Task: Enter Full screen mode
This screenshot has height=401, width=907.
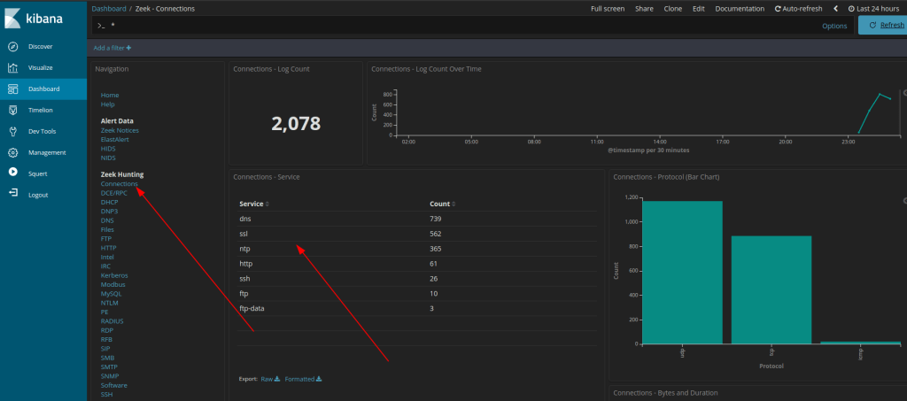Action: pyautogui.click(x=608, y=8)
